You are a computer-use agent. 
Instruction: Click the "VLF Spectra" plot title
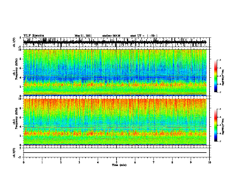tap(34, 36)
